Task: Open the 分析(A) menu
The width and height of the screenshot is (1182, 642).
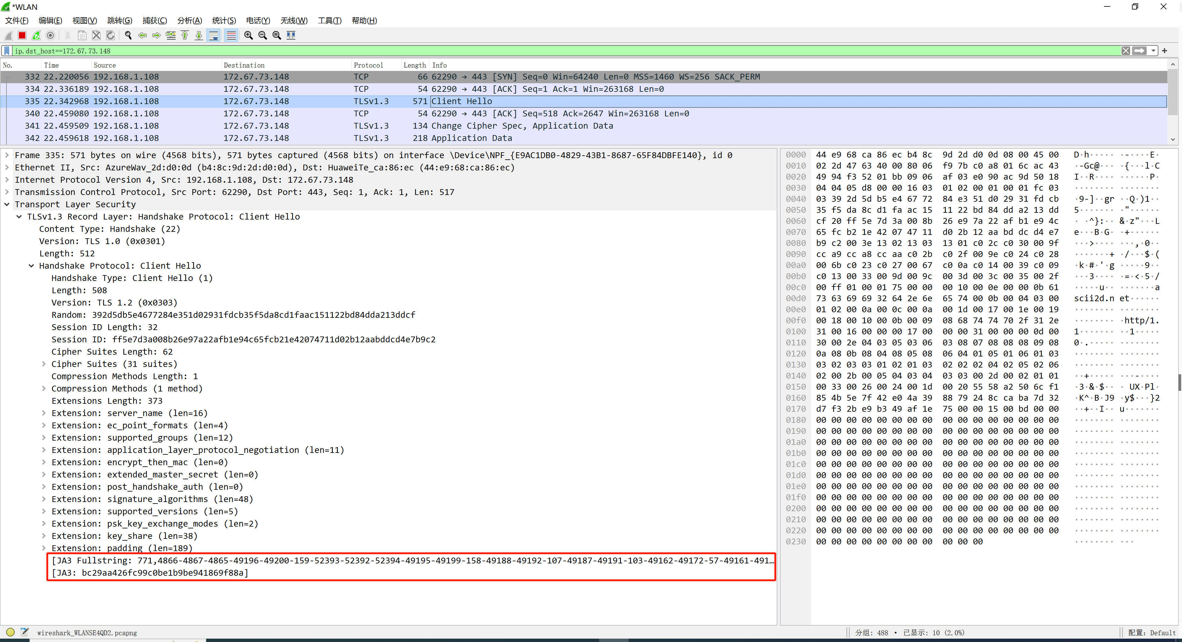Action: coord(189,20)
